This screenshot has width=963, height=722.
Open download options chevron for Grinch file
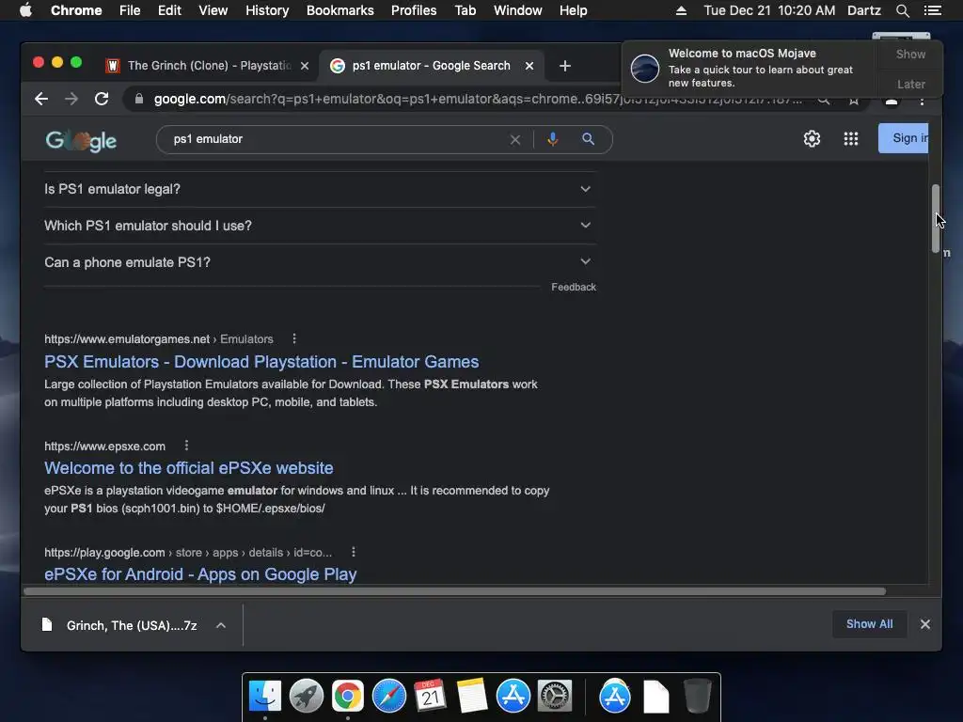point(221,625)
